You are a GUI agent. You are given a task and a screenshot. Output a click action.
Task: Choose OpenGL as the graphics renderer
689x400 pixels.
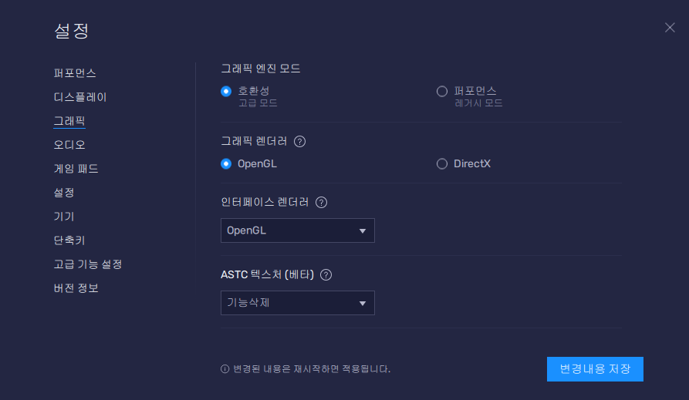(226, 163)
